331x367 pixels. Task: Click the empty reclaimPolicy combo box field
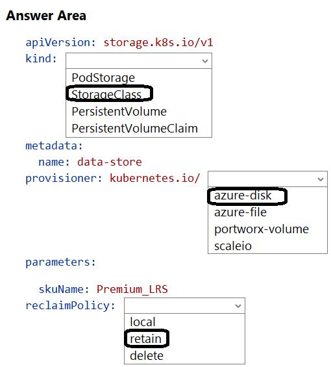184,306
